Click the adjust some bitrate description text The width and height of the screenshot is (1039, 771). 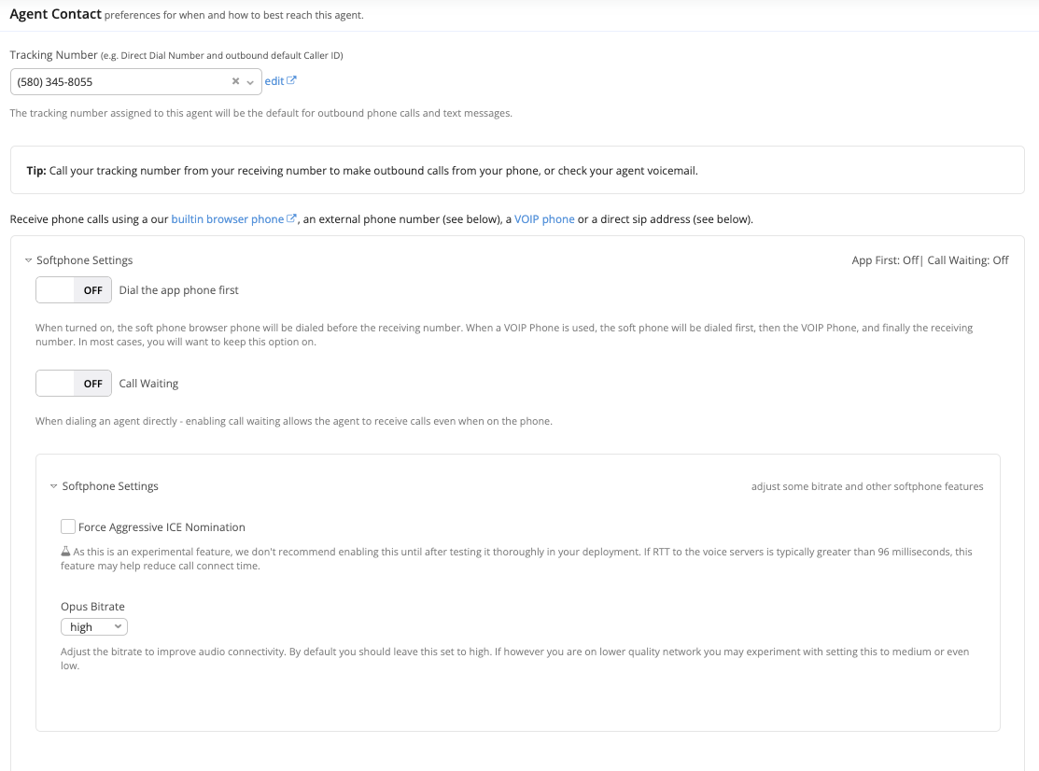[866, 486]
